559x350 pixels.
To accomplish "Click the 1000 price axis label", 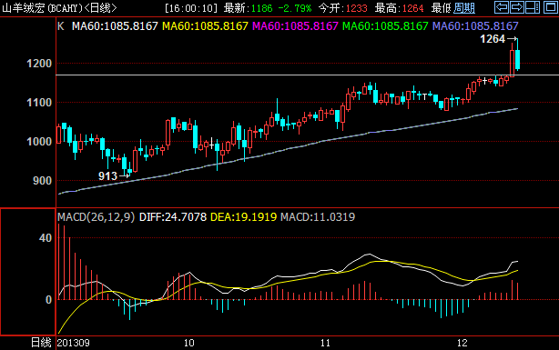I will coord(39,142).
